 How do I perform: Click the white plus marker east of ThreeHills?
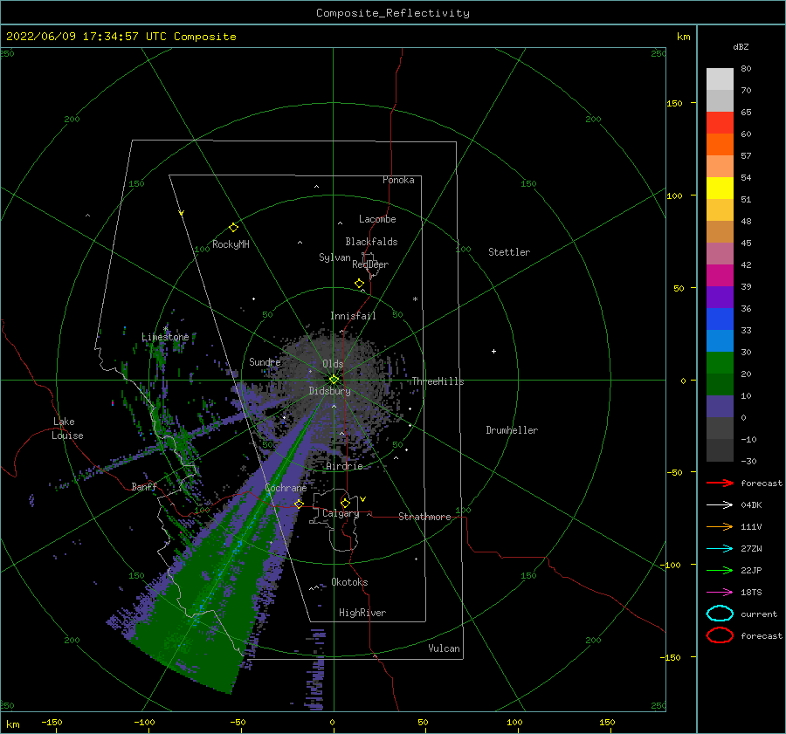pyautogui.click(x=493, y=351)
